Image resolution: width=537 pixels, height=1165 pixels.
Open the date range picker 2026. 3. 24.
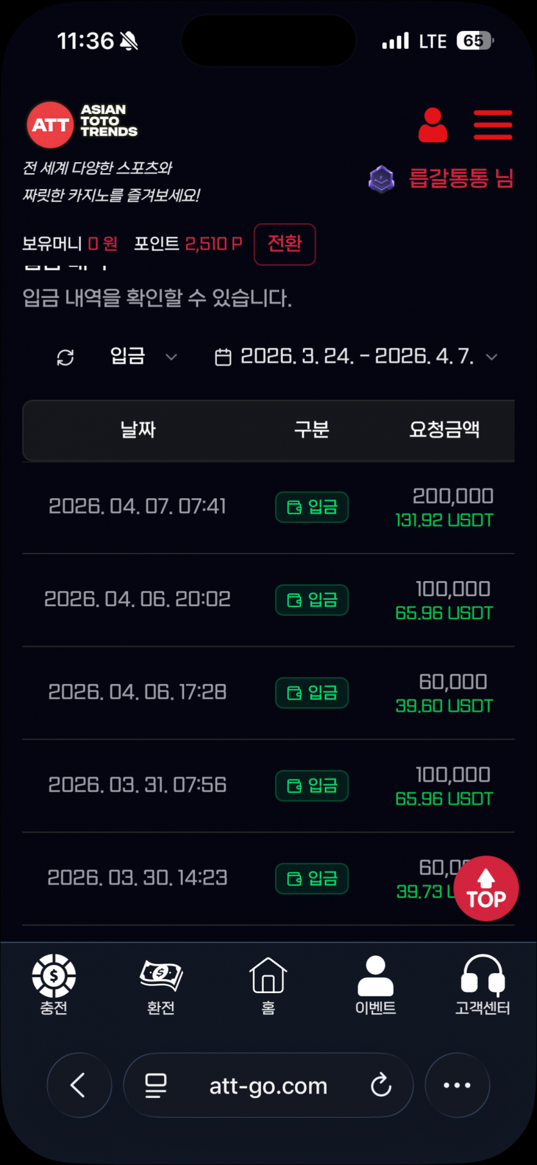(x=356, y=356)
